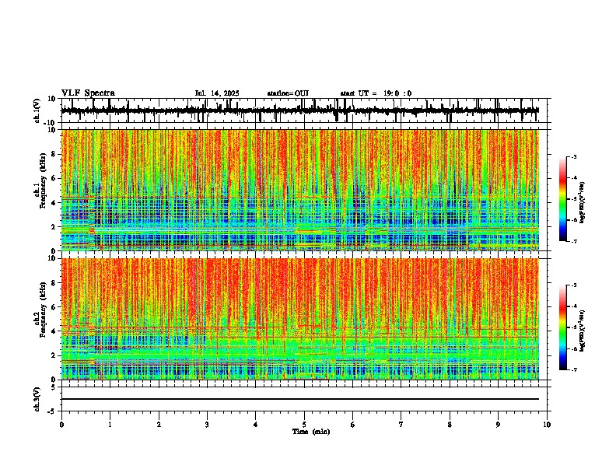Click the "station=OUI" header label
616x476 pixels.
288,93
